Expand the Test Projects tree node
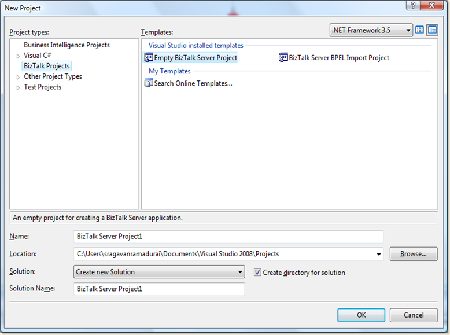Image resolution: width=450 pixels, height=335 pixels. (x=18, y=87)
